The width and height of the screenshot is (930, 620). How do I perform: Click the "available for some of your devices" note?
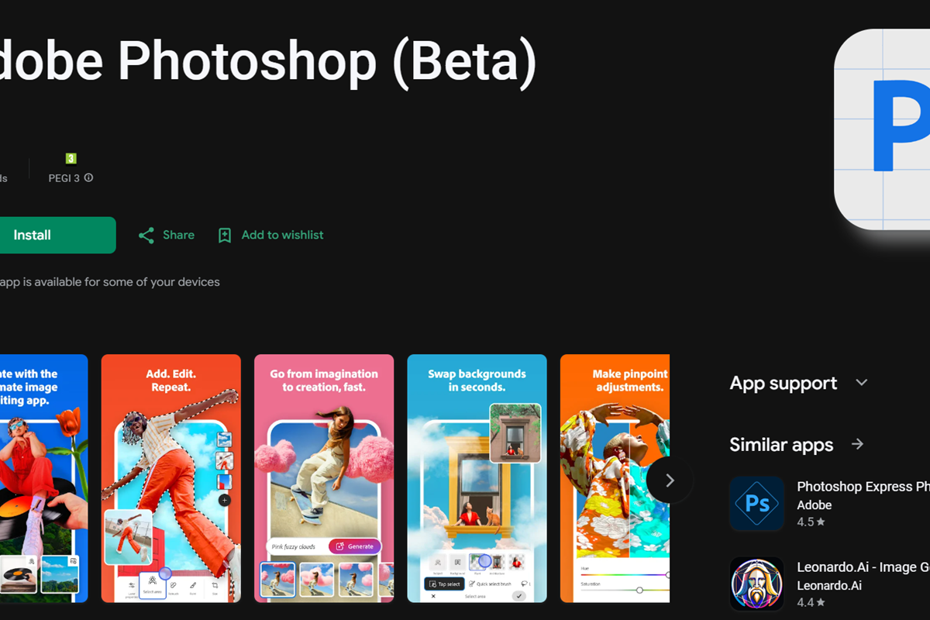(x=109, y=282)
